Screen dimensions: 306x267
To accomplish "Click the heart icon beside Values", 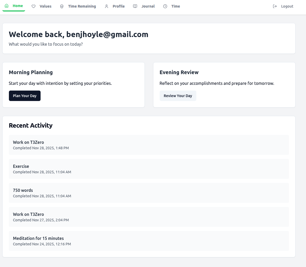I will [34, 6].
